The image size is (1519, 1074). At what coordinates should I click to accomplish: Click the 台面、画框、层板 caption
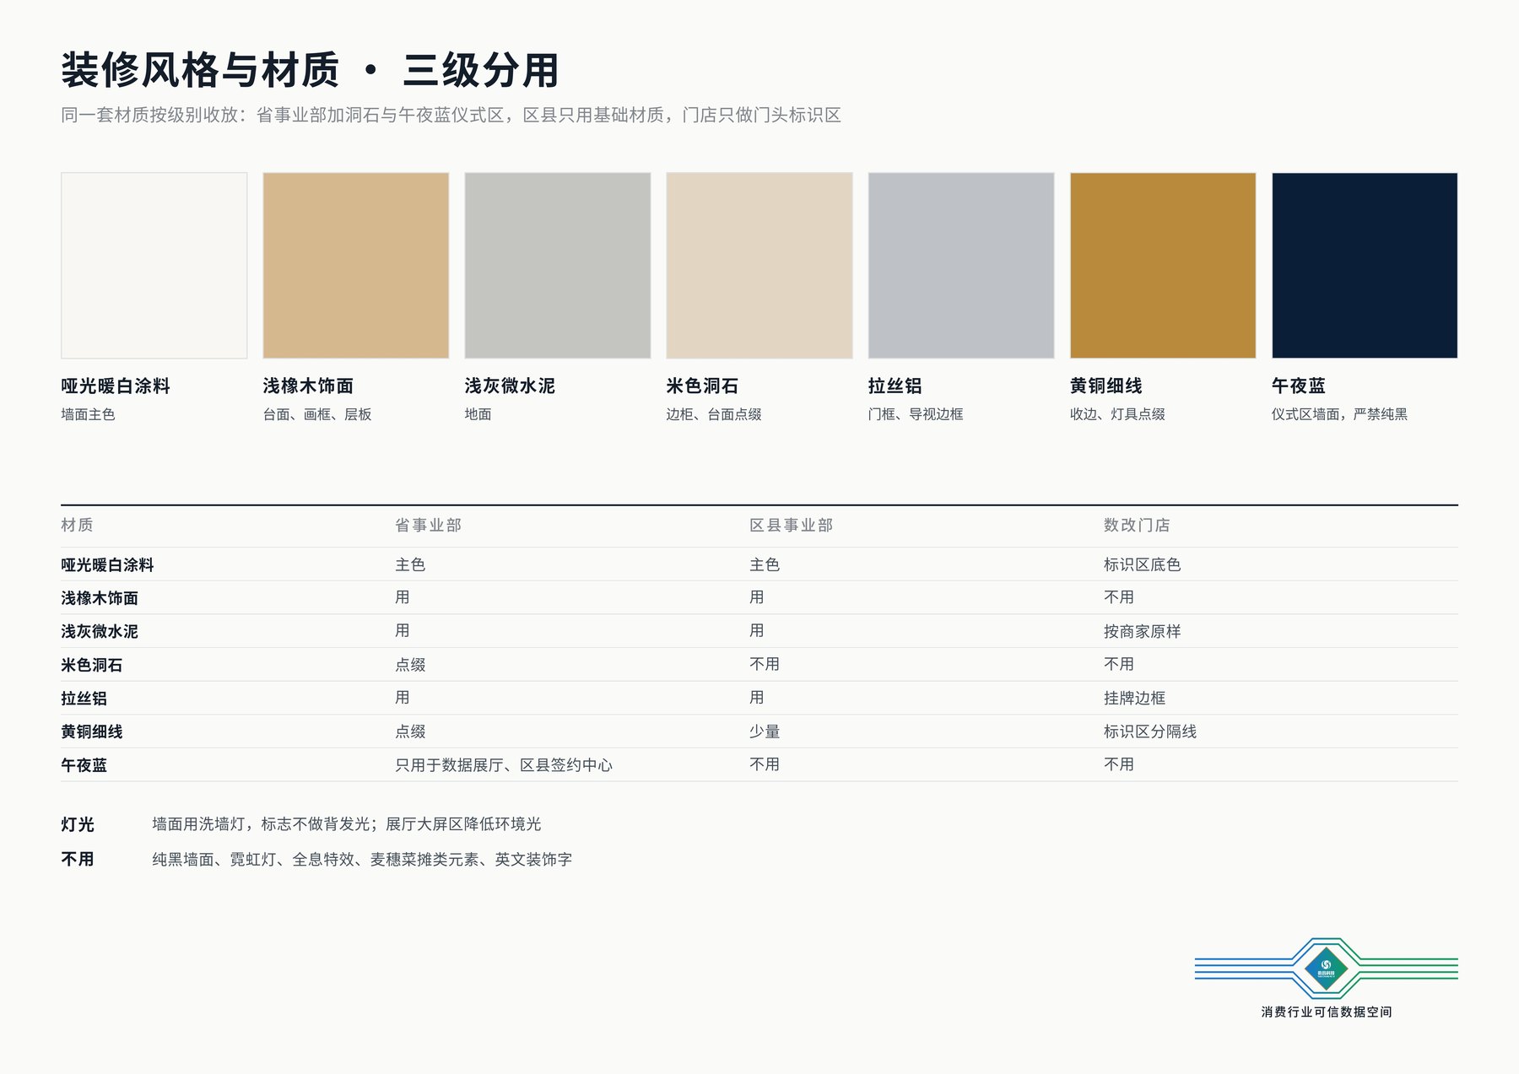317,414
